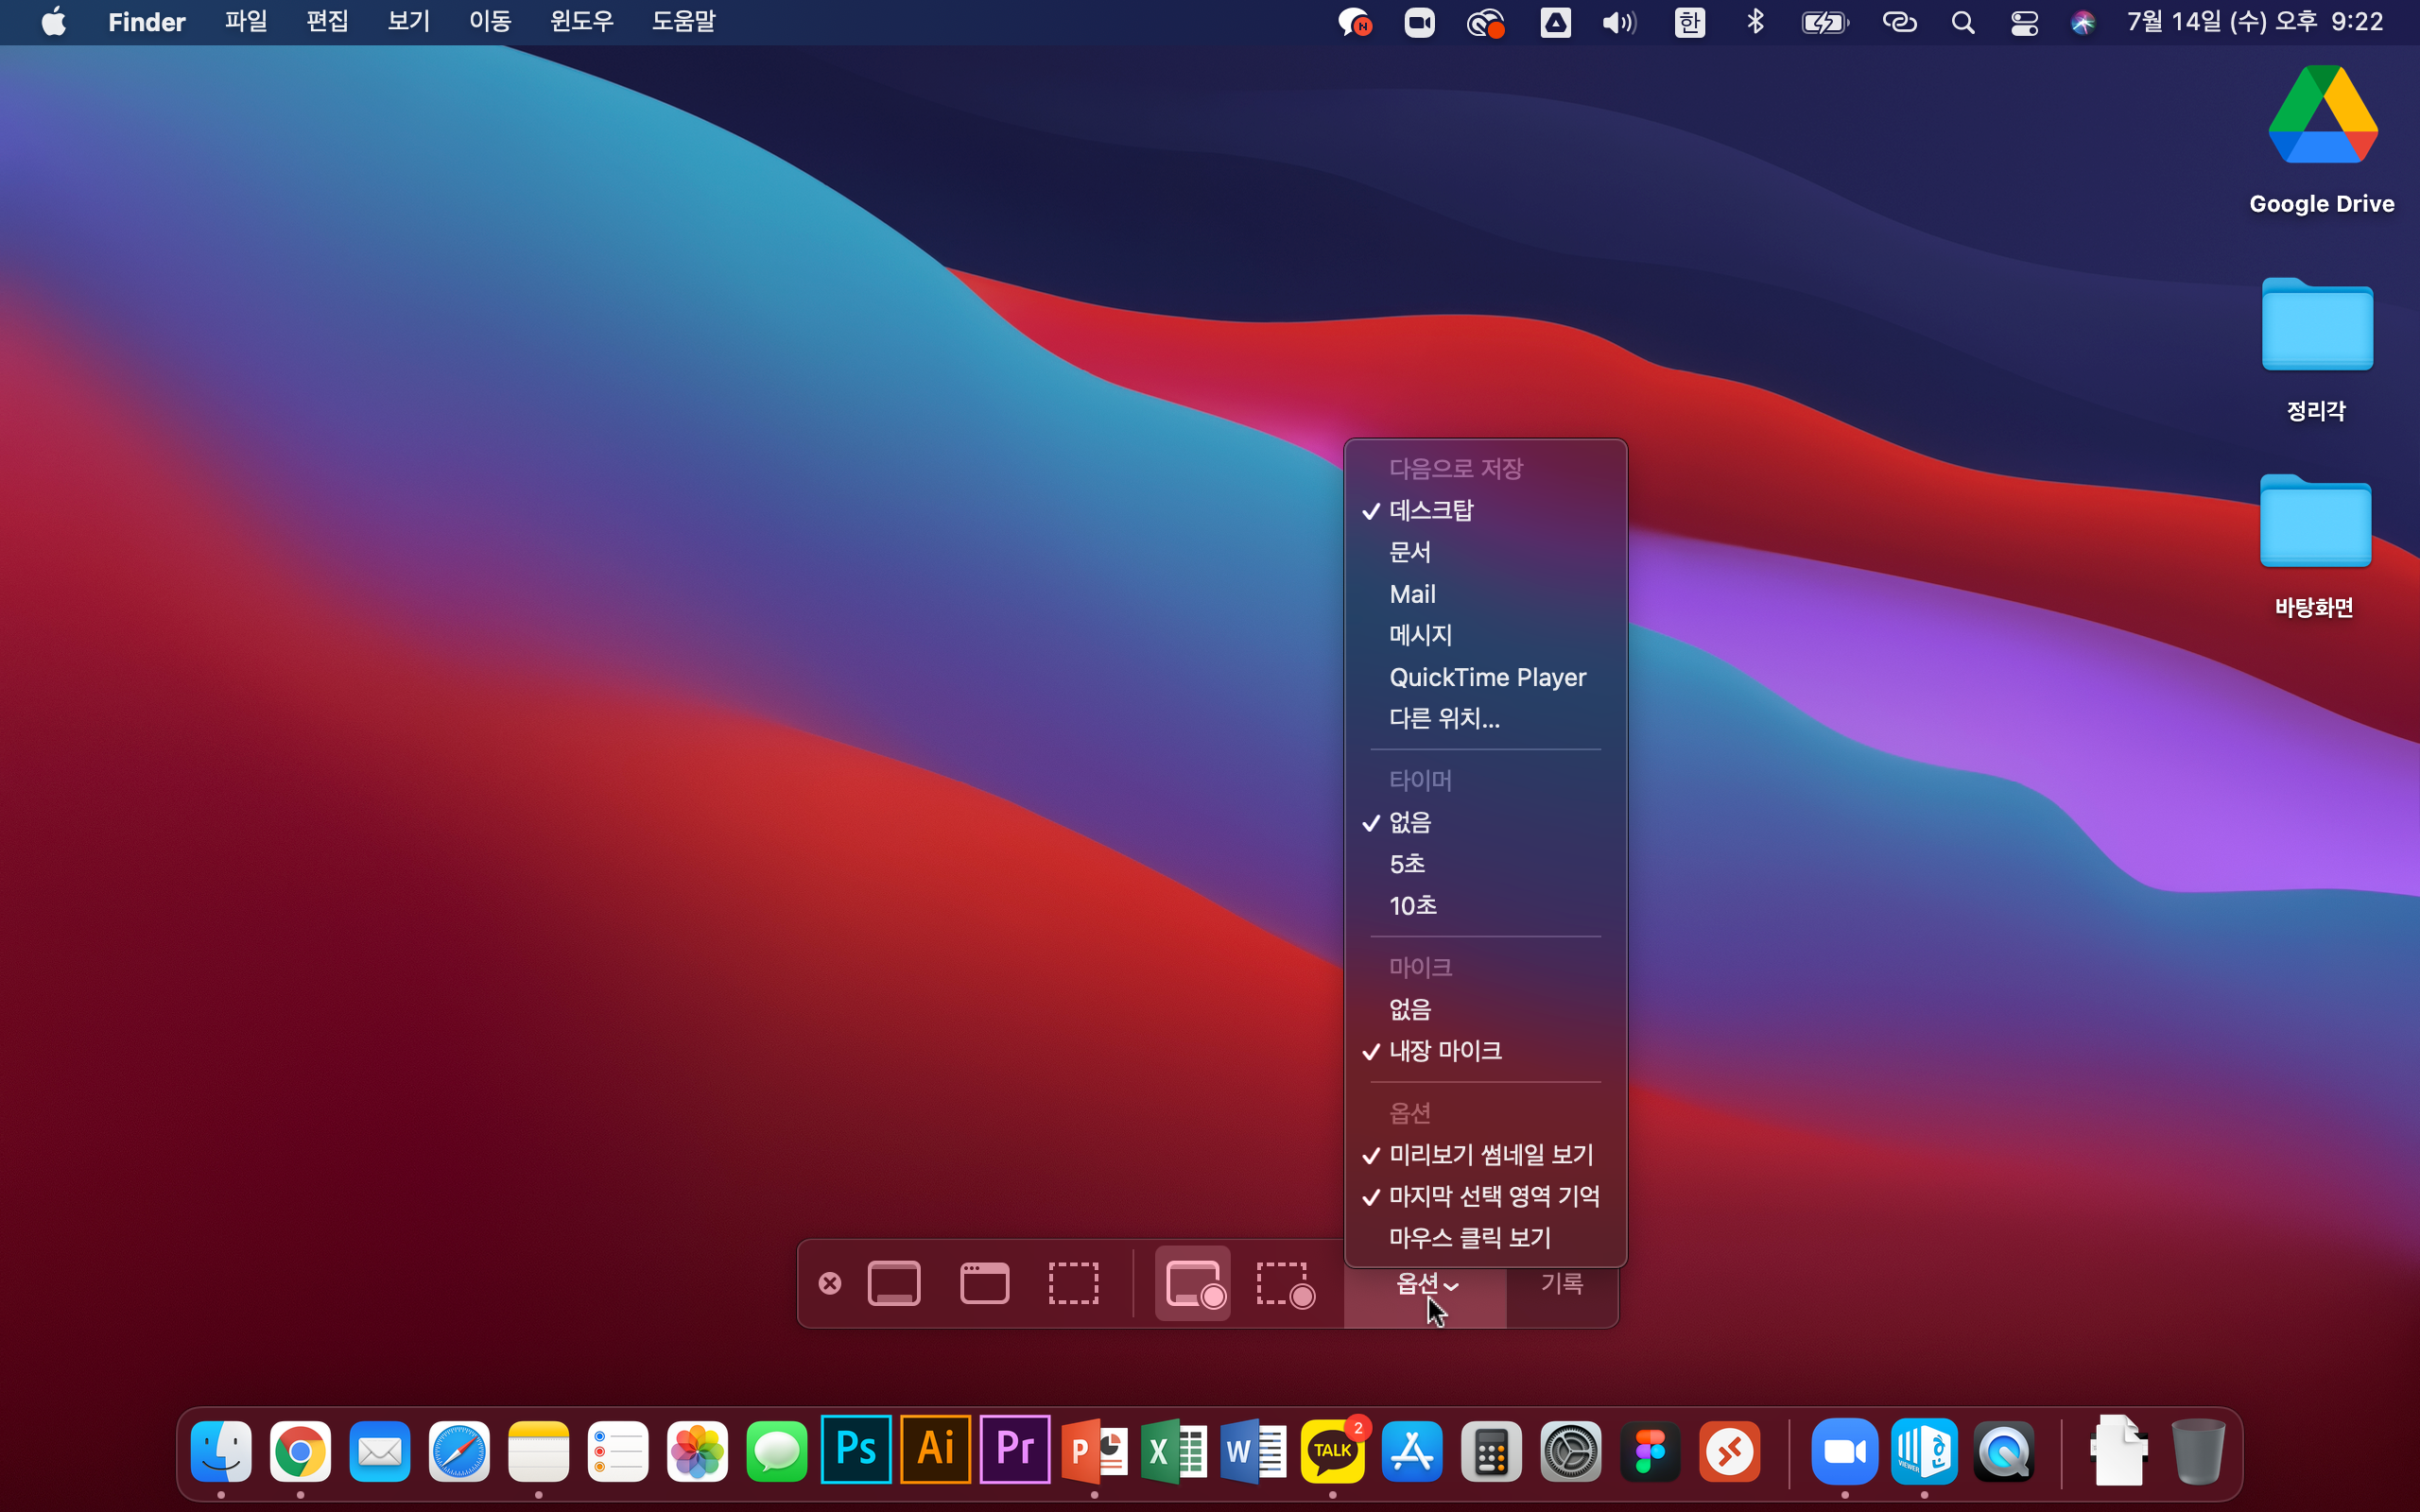Disable 마지막 선택 영역 기억 option
Screen dimensions: 2420x1512
[1493, 1196]
